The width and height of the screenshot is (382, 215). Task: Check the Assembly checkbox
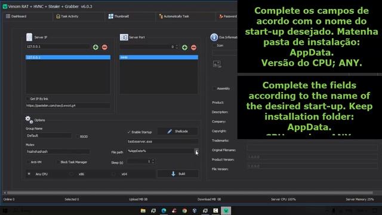(214, 88)
